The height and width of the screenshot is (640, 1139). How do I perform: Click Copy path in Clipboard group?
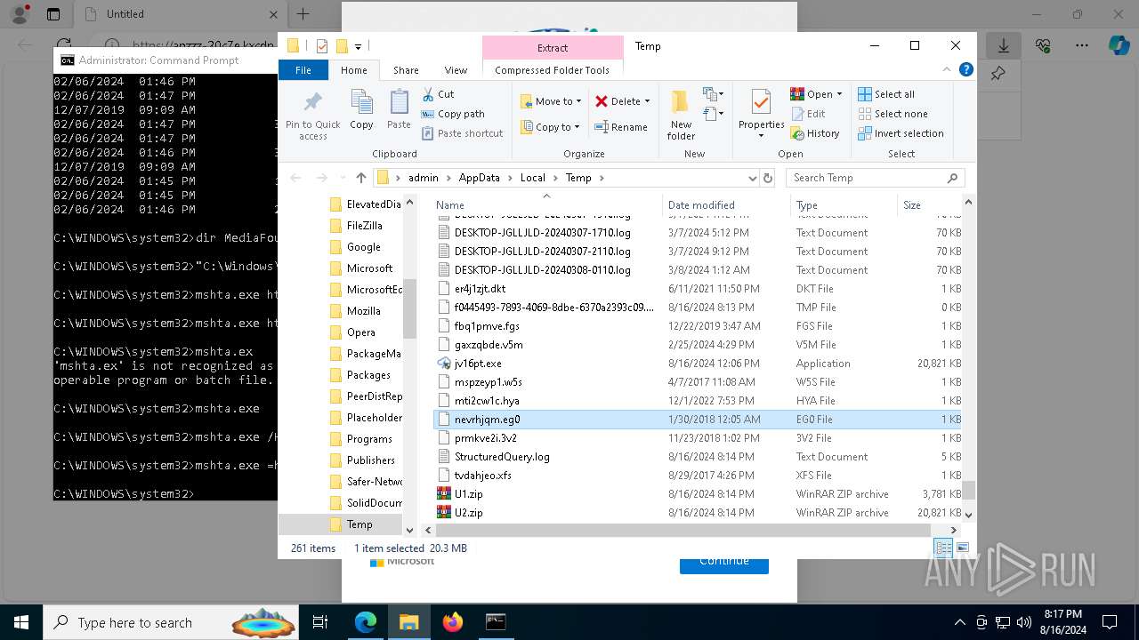click(x=453, y=114)
